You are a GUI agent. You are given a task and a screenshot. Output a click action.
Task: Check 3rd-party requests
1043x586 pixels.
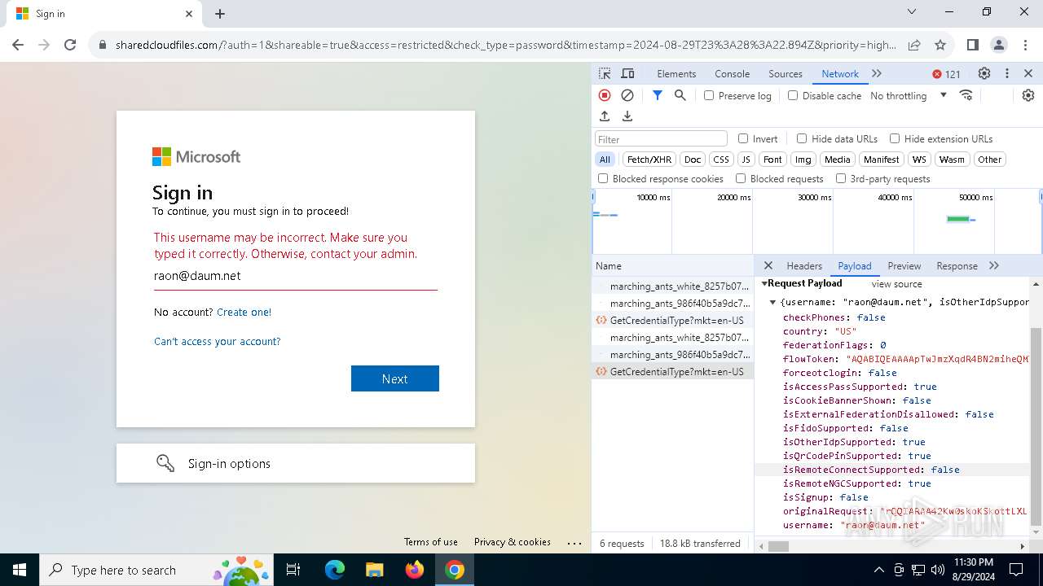841,178
